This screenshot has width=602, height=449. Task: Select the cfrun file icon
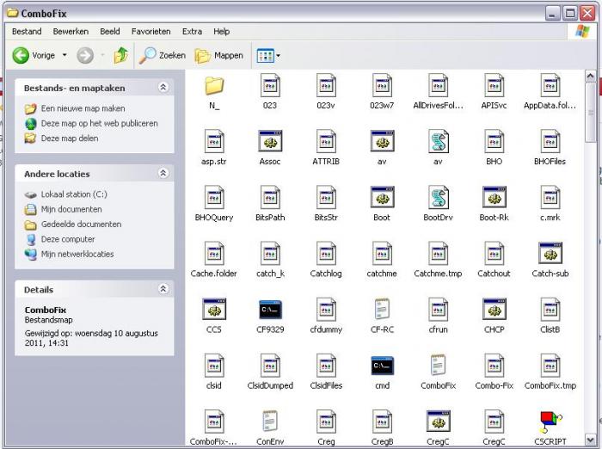438,310
